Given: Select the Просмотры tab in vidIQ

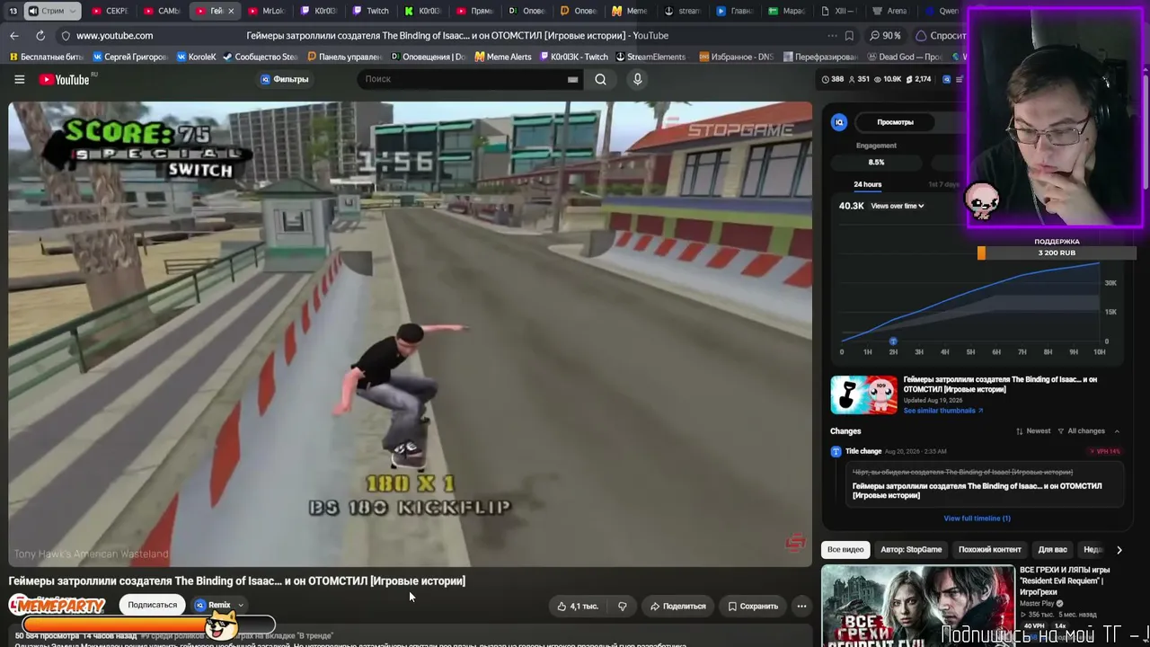Looking at the screenshot, I should point(895,122).
